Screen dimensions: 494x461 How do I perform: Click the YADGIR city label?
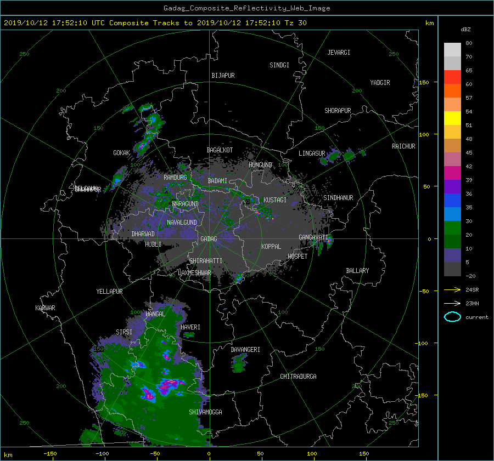click(380, 83)
